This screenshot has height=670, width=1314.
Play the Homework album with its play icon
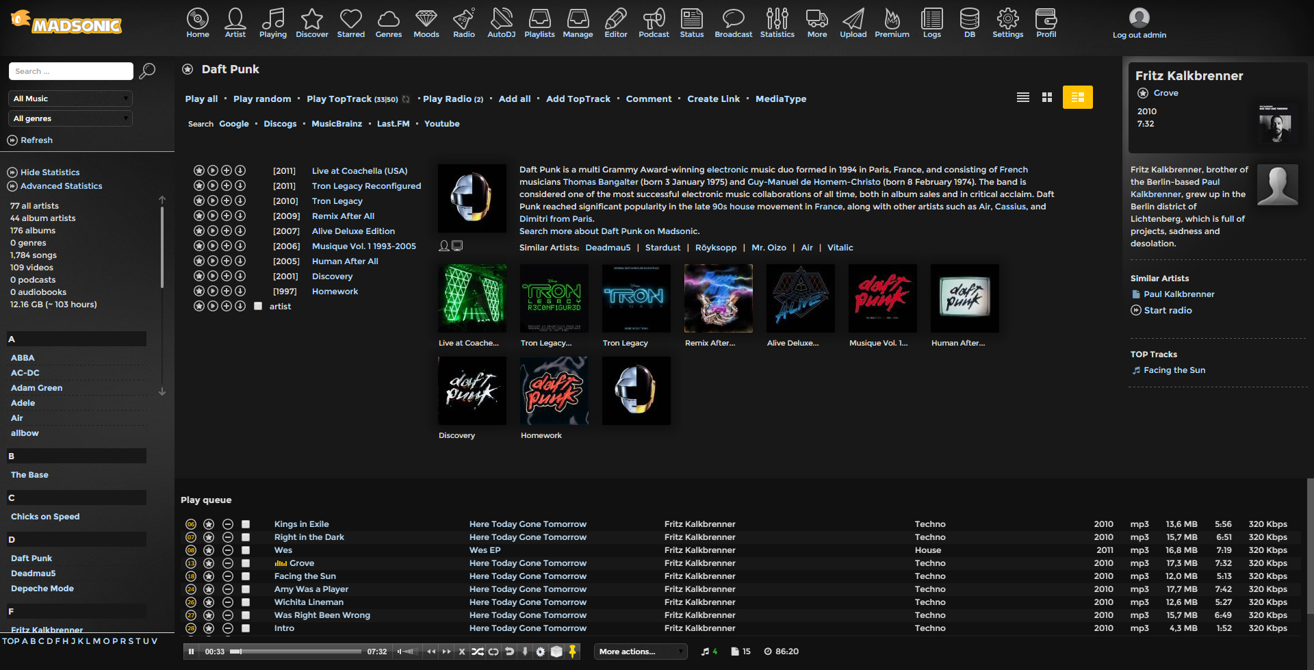pos(213,292)
